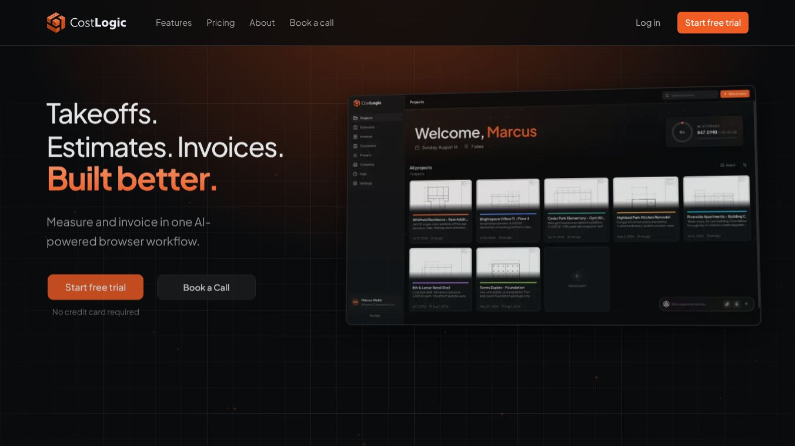Open Customers via its sidebar icon
795x446 pixels.
pos(355,146)
